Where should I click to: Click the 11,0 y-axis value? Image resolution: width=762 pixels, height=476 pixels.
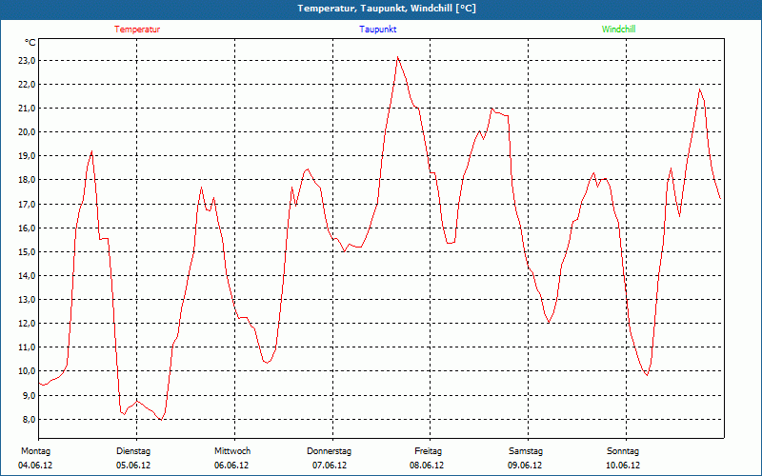(x=27, y=347)
